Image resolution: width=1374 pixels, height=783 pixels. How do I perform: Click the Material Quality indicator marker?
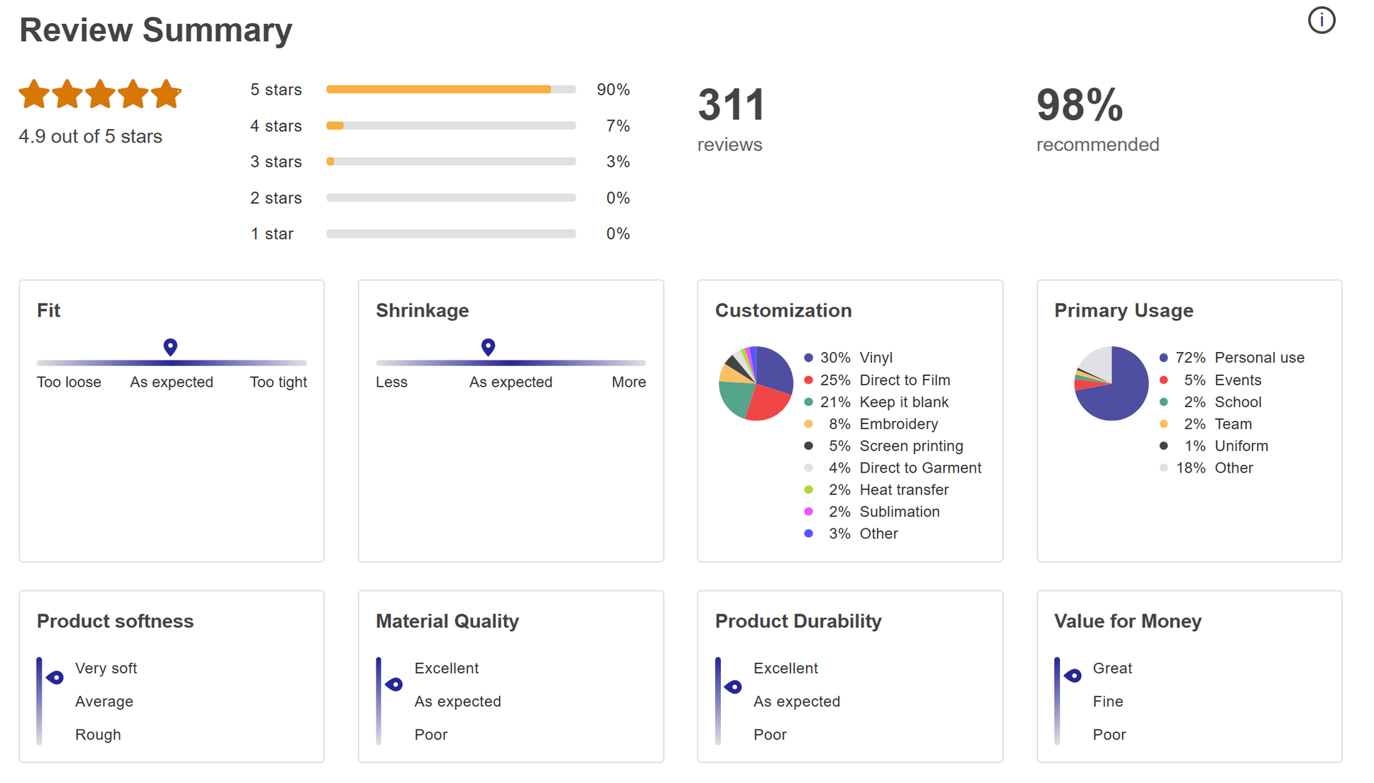tap(395, 684)
